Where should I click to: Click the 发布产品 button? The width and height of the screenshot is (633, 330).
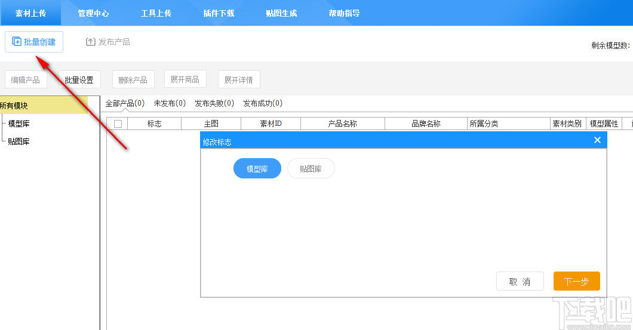107,42
